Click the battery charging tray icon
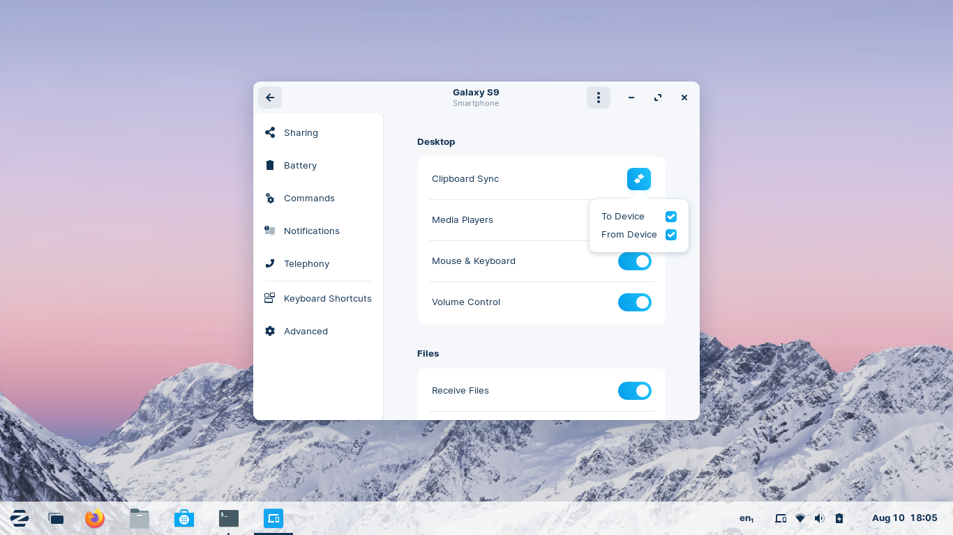Screen dimensions: 953x535 point(839,518)
